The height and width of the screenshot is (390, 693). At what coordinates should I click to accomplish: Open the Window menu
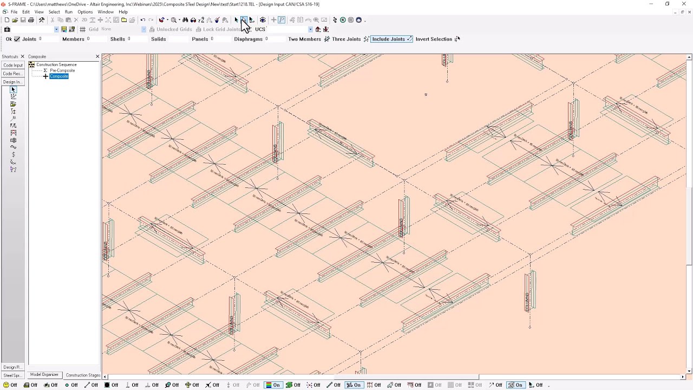tap(106, 12)
